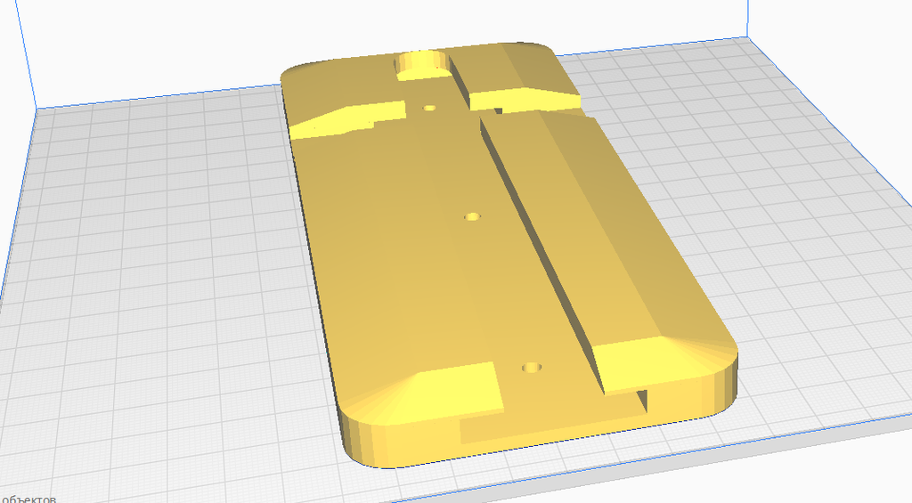The width and height of the screenshot is (912, 503).
Task: Select the middle screw hole on the model
Action: click(x=472, y=216)
